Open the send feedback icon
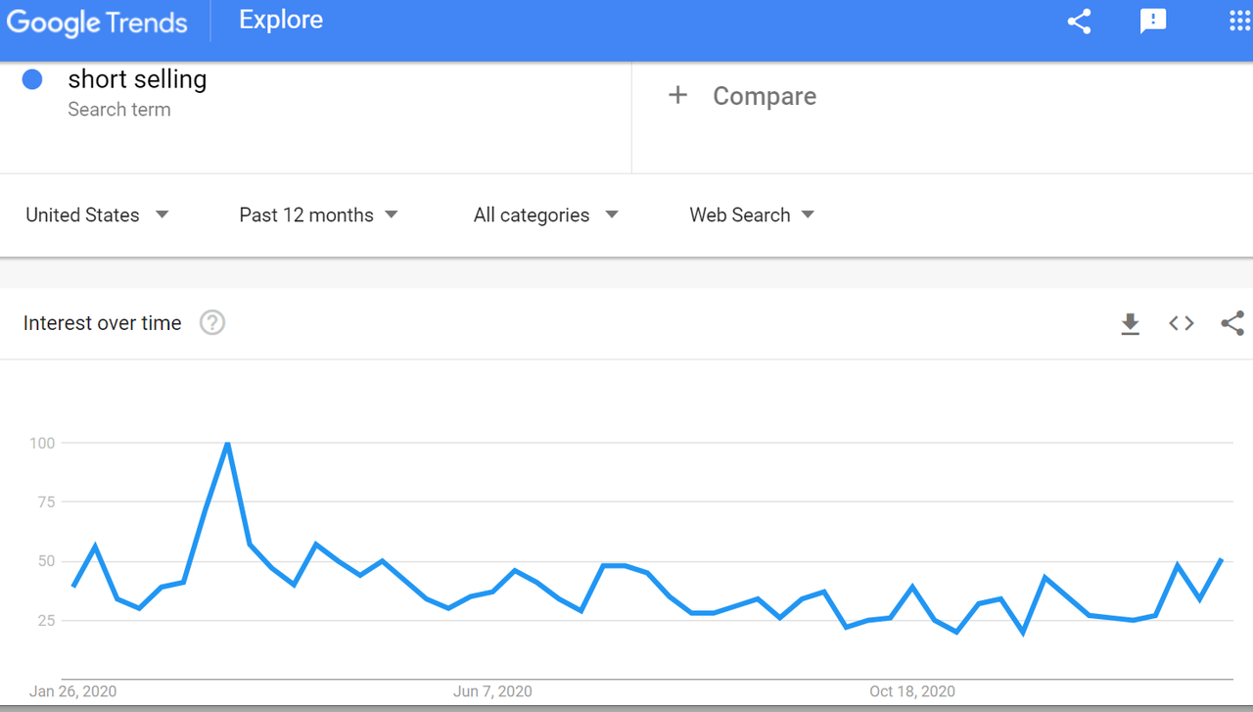 1153,22
